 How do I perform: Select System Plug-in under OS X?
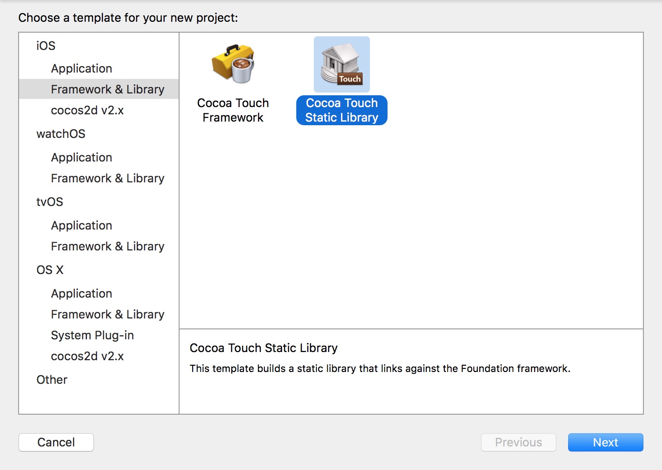[92, 335]
